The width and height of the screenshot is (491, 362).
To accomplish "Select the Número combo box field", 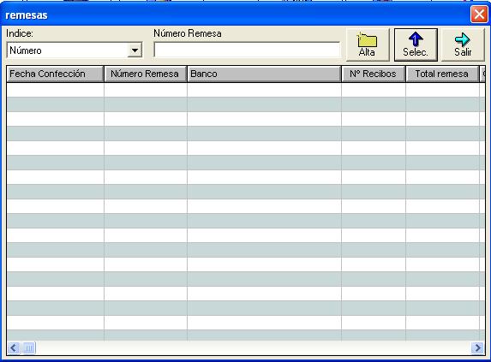I will [75, 50].
